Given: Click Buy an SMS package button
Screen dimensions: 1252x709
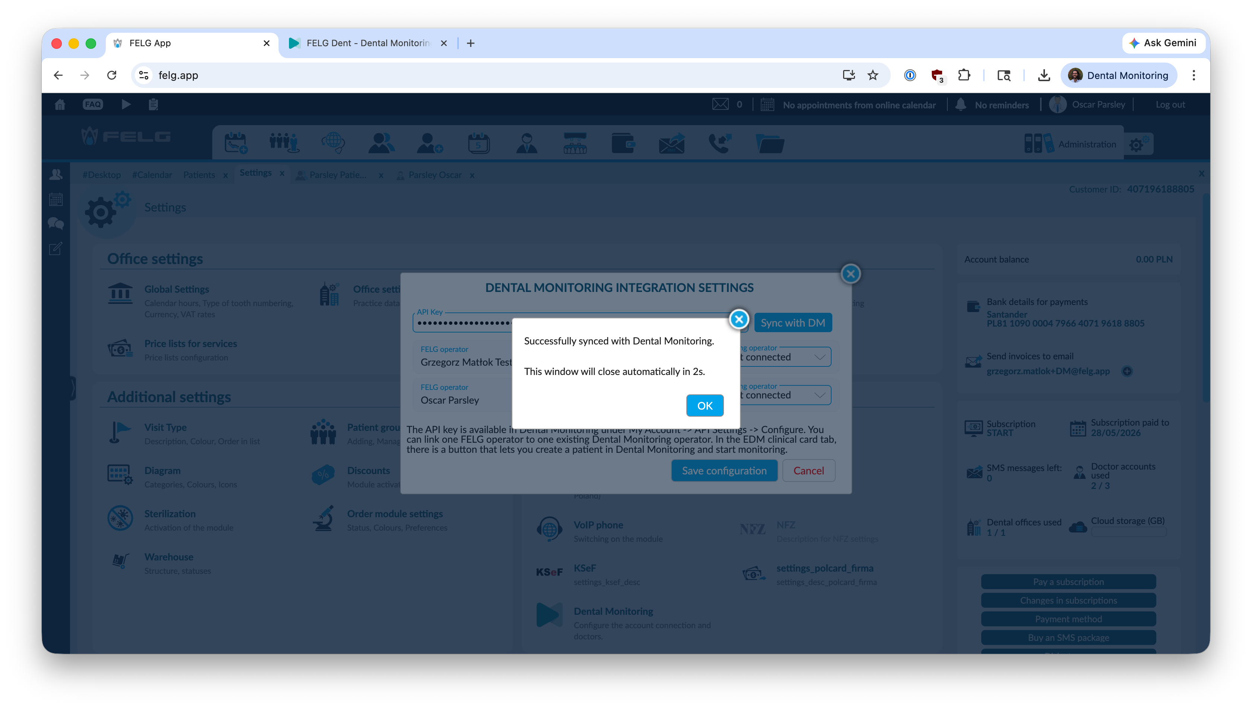Looking at the screenshot, I should 1068,638.
